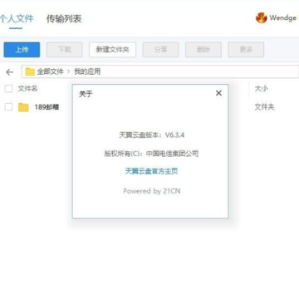Viewport: 299px width, 299px height.
Task: Toggle the select-all checkbox beside 文件名
Action: click(9, 89)
